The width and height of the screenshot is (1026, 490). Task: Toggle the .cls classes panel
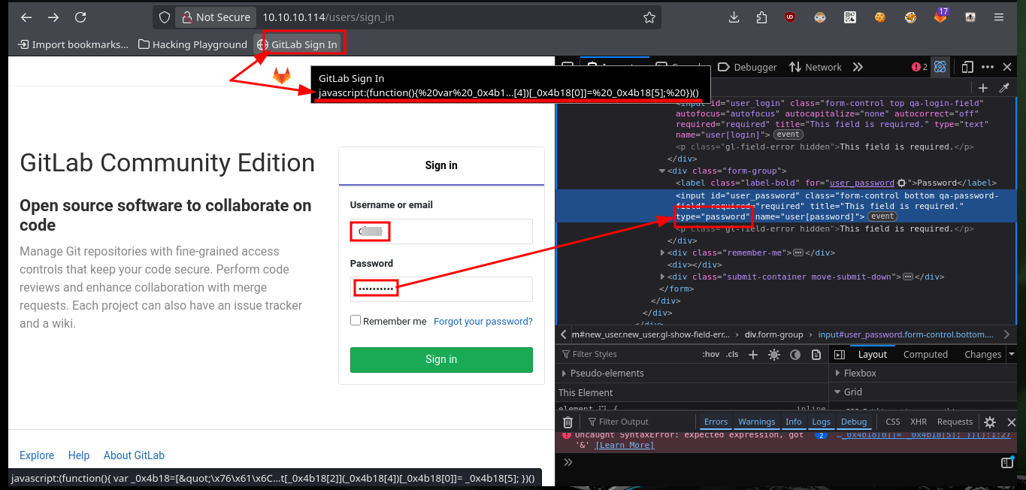coord(732,355)
